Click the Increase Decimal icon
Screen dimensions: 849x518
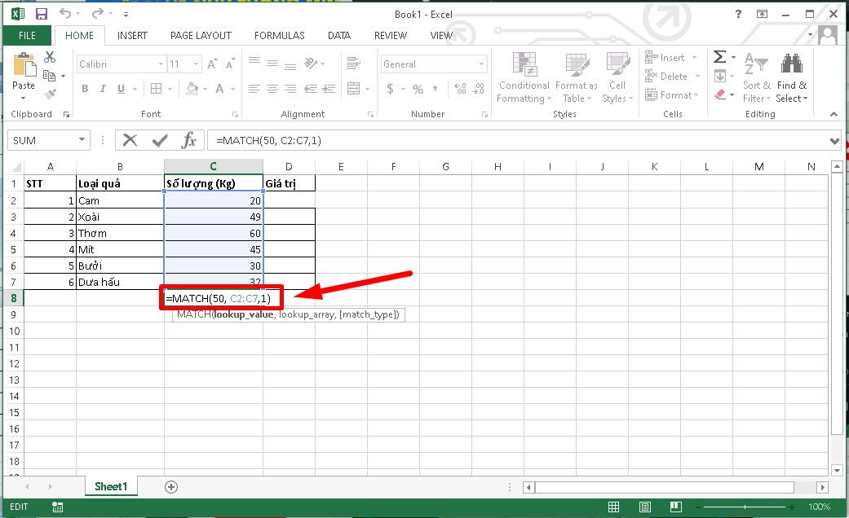460,89
